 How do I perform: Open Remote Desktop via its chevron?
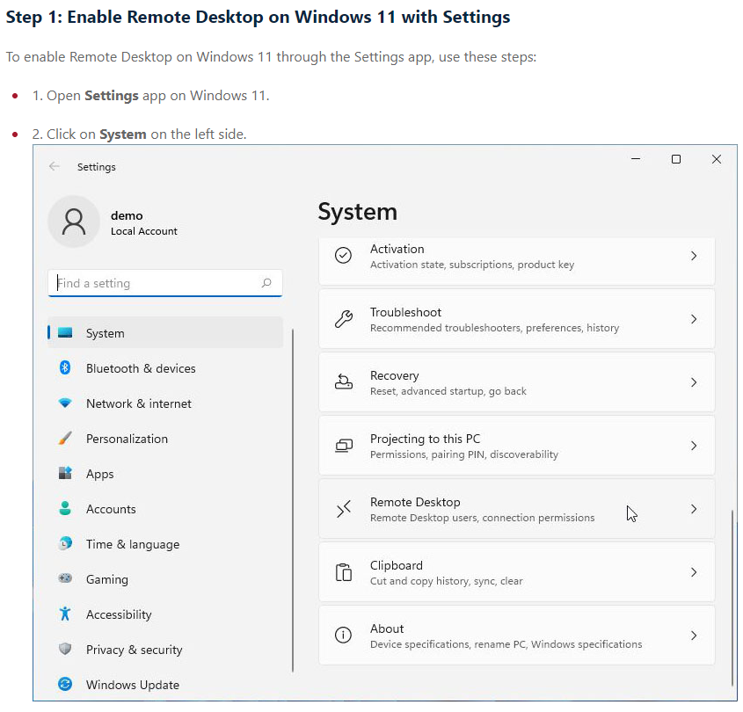coord(694,509)
